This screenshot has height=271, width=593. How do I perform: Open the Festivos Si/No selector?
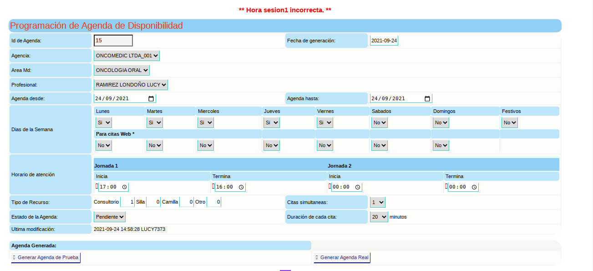pyautogui.click(x=509, y=123)
